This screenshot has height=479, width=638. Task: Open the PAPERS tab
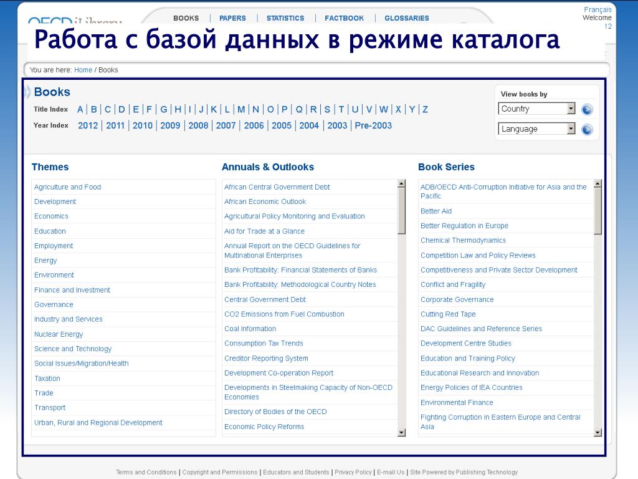click(232, 18)
